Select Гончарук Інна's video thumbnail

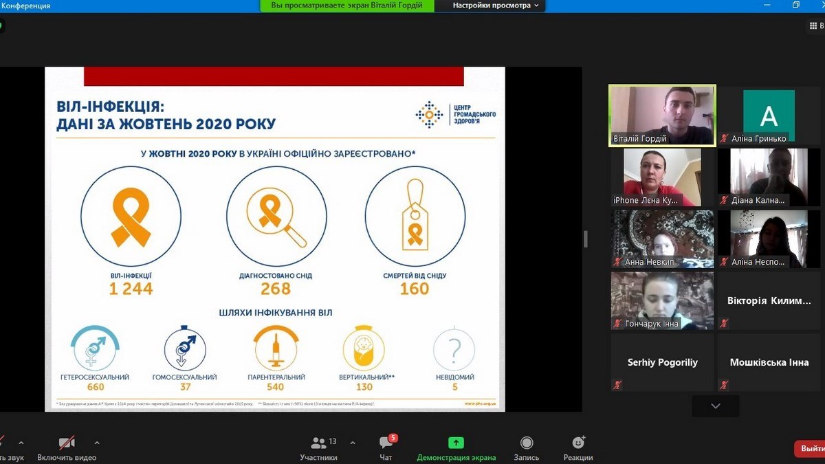coord(663,301)
